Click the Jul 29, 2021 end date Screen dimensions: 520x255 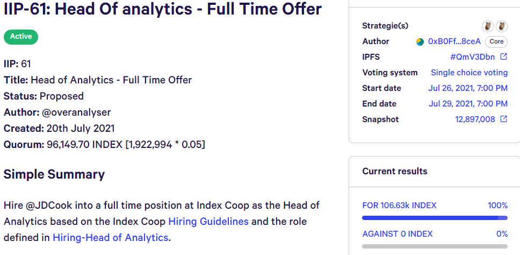tap(468, 104)
